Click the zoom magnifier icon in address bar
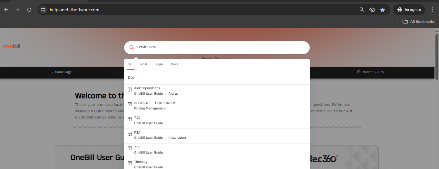Screen dimensions: 439x169 coord(362,10)
